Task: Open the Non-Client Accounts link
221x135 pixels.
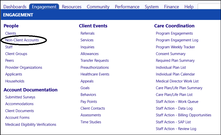Action: (x=22, y=40)
